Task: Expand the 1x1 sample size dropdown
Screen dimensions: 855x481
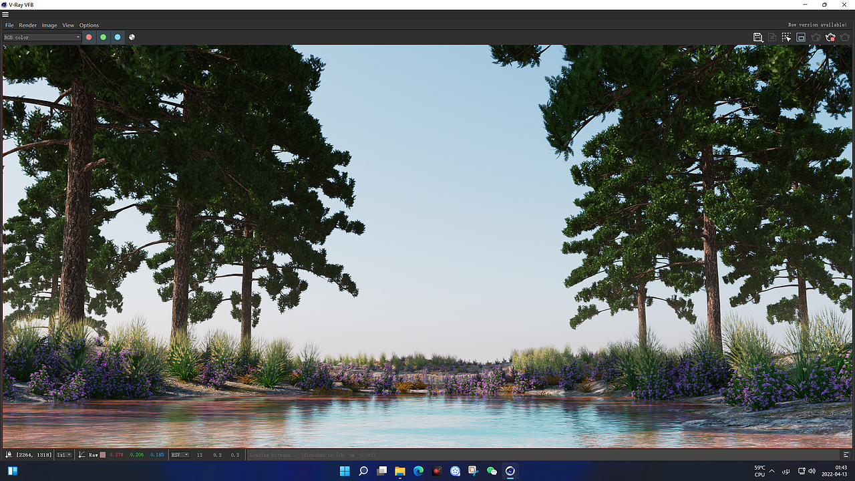Action: pyautogui.click(x=64, y=455)
